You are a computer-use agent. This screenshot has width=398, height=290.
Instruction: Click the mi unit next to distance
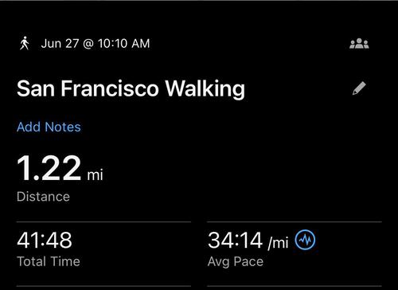point(96,174)
